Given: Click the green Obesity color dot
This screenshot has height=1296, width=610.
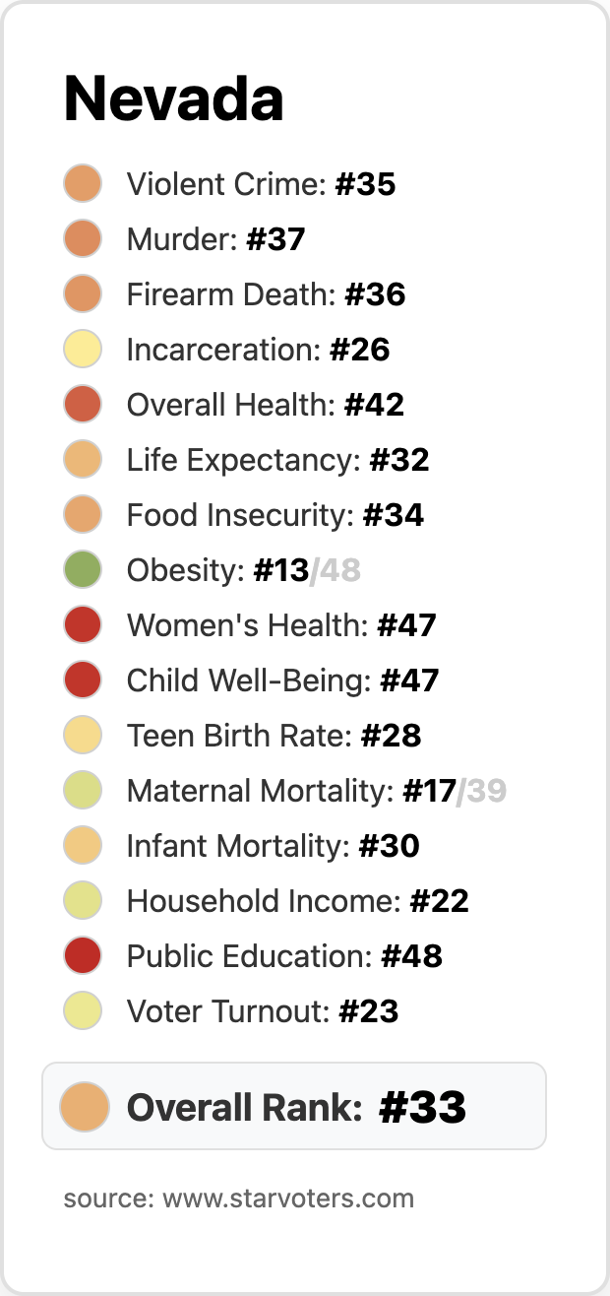Looking at the screenshot, I should coord(83,570).
